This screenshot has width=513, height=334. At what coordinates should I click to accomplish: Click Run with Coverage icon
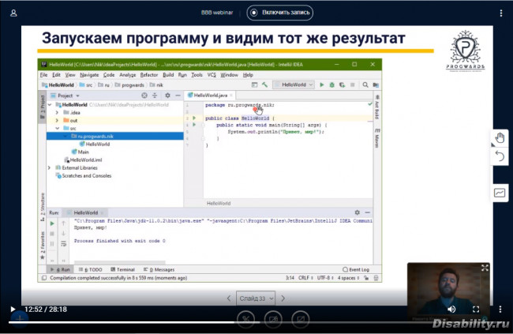pyautogui.click(x=342, y=84)
